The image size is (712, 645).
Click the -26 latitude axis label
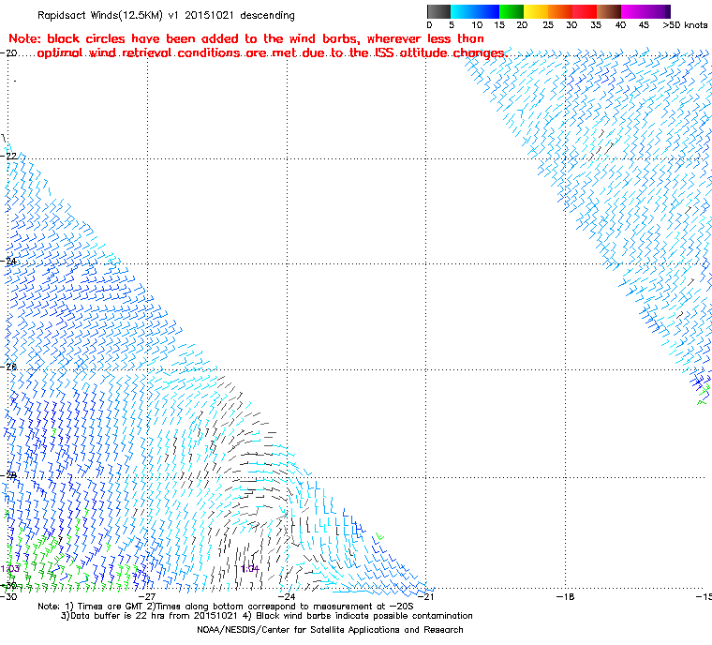(x=10, y=367)
